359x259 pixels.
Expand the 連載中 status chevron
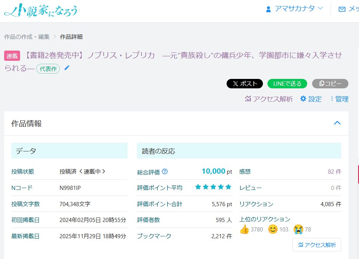pos(104,171)
